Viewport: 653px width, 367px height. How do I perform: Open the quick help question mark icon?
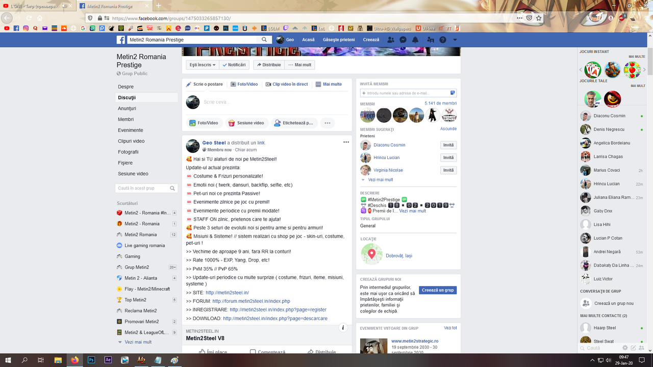[443, 40]
